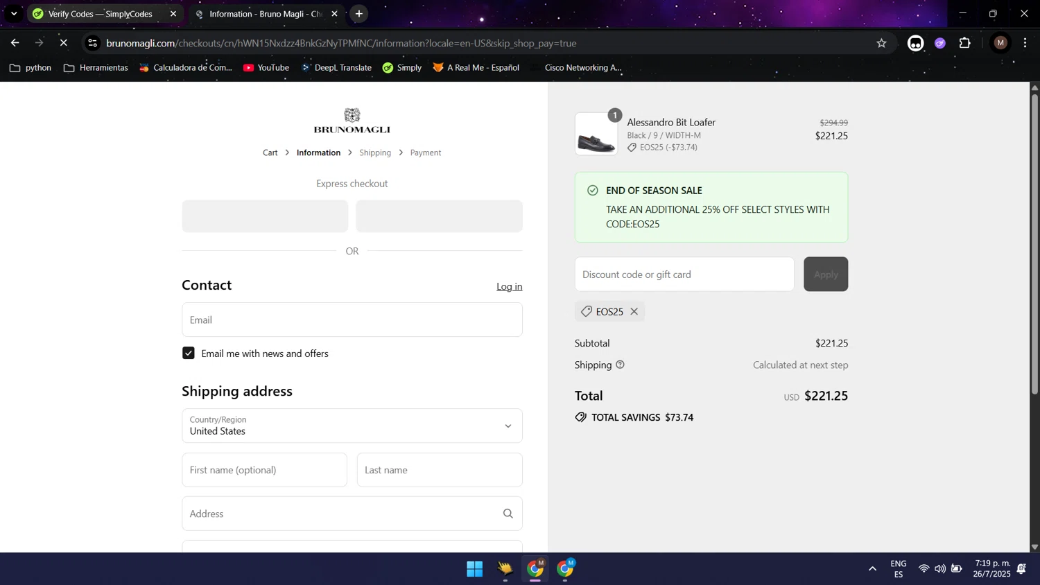Click the black round extension icon
Screen dimensions: 1040x585
coord(915,43)
